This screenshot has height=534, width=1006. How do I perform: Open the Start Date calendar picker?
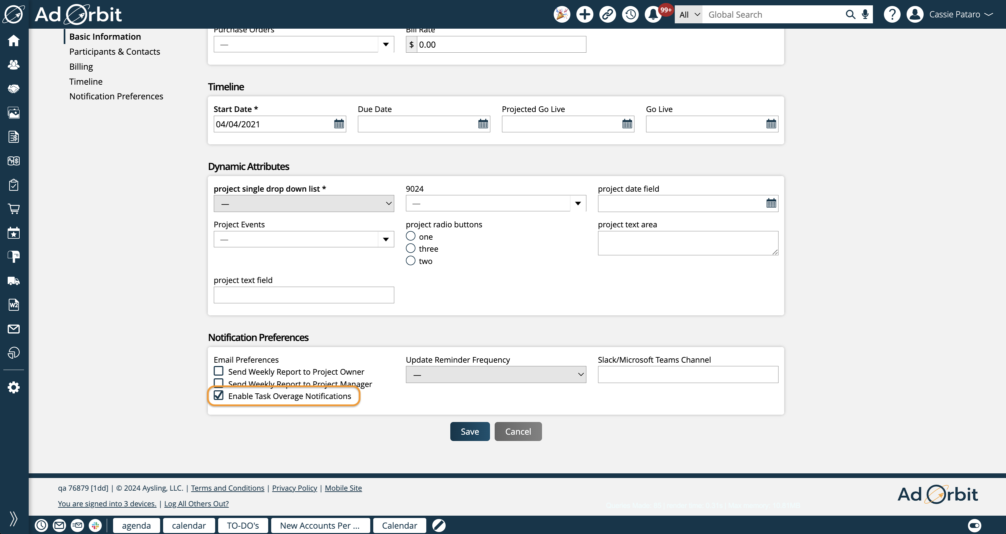pyautogui.click(x=339, y=124)
